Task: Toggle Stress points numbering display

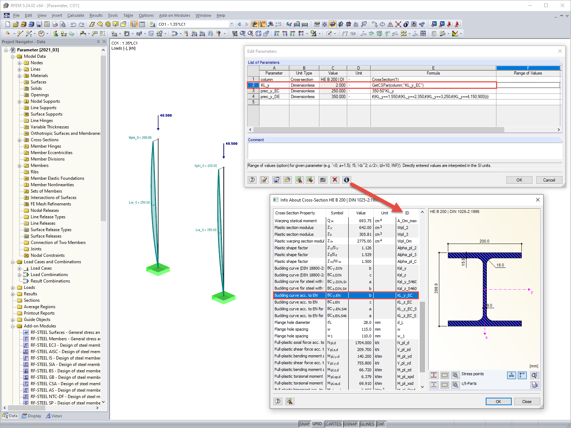Action: (445, 375)
